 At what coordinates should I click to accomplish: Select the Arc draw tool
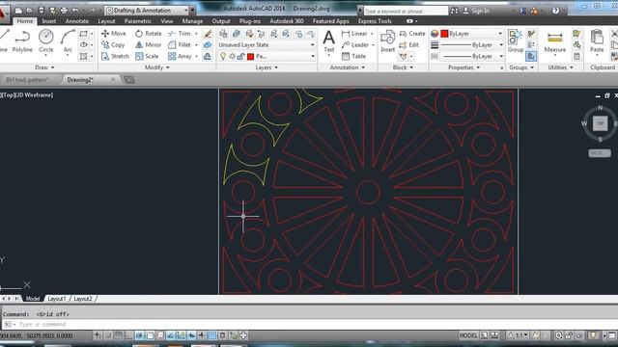click(68, 41)
